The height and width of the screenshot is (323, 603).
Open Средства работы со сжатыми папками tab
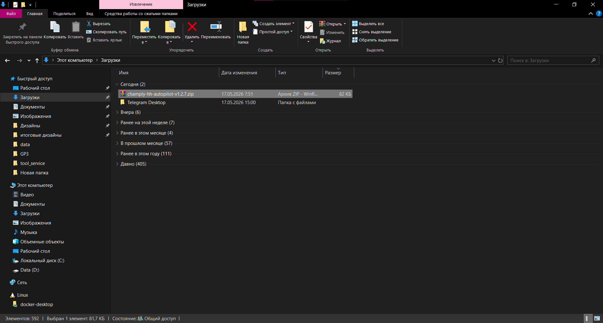(141, 14)
